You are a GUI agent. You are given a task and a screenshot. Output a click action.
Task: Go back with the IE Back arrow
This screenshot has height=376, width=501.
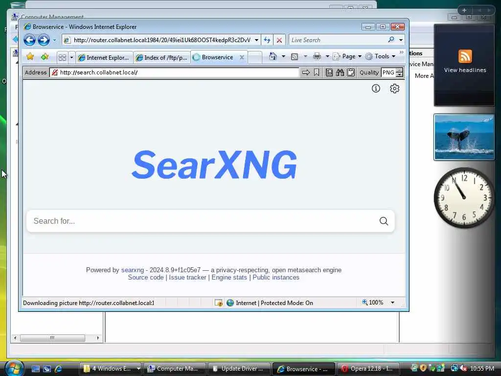coord(30,40)
